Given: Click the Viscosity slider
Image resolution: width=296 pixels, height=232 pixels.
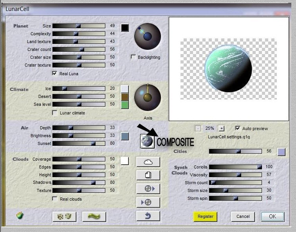Looking at the screenshot, I should tap(235, 175).
